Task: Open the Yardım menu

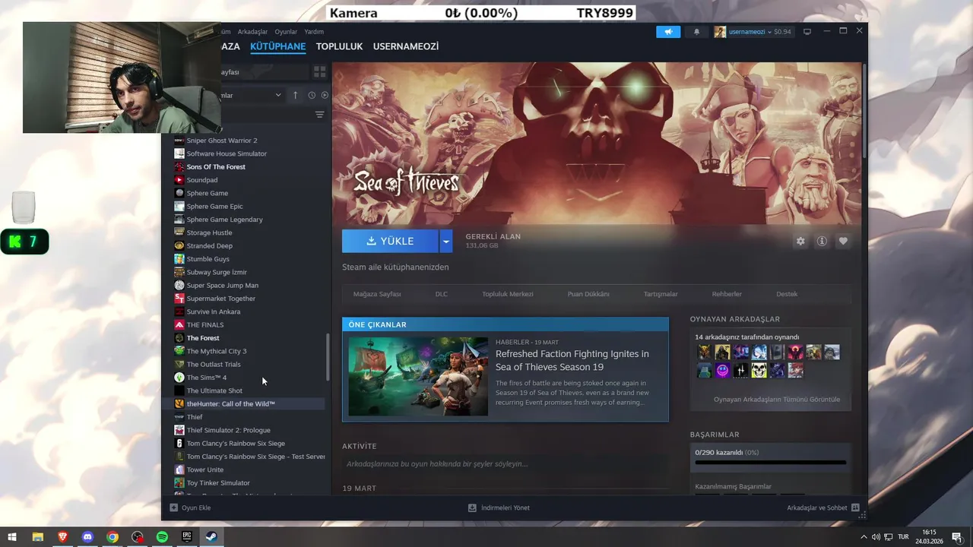Action: tap(314, 32)
